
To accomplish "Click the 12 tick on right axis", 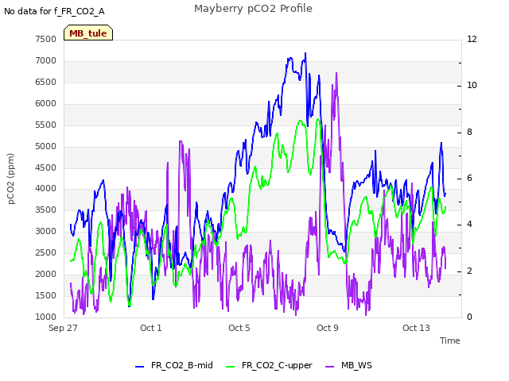I will [472, 39].
